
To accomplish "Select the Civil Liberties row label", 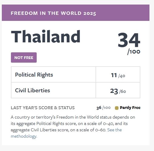I will click(32, 90).
